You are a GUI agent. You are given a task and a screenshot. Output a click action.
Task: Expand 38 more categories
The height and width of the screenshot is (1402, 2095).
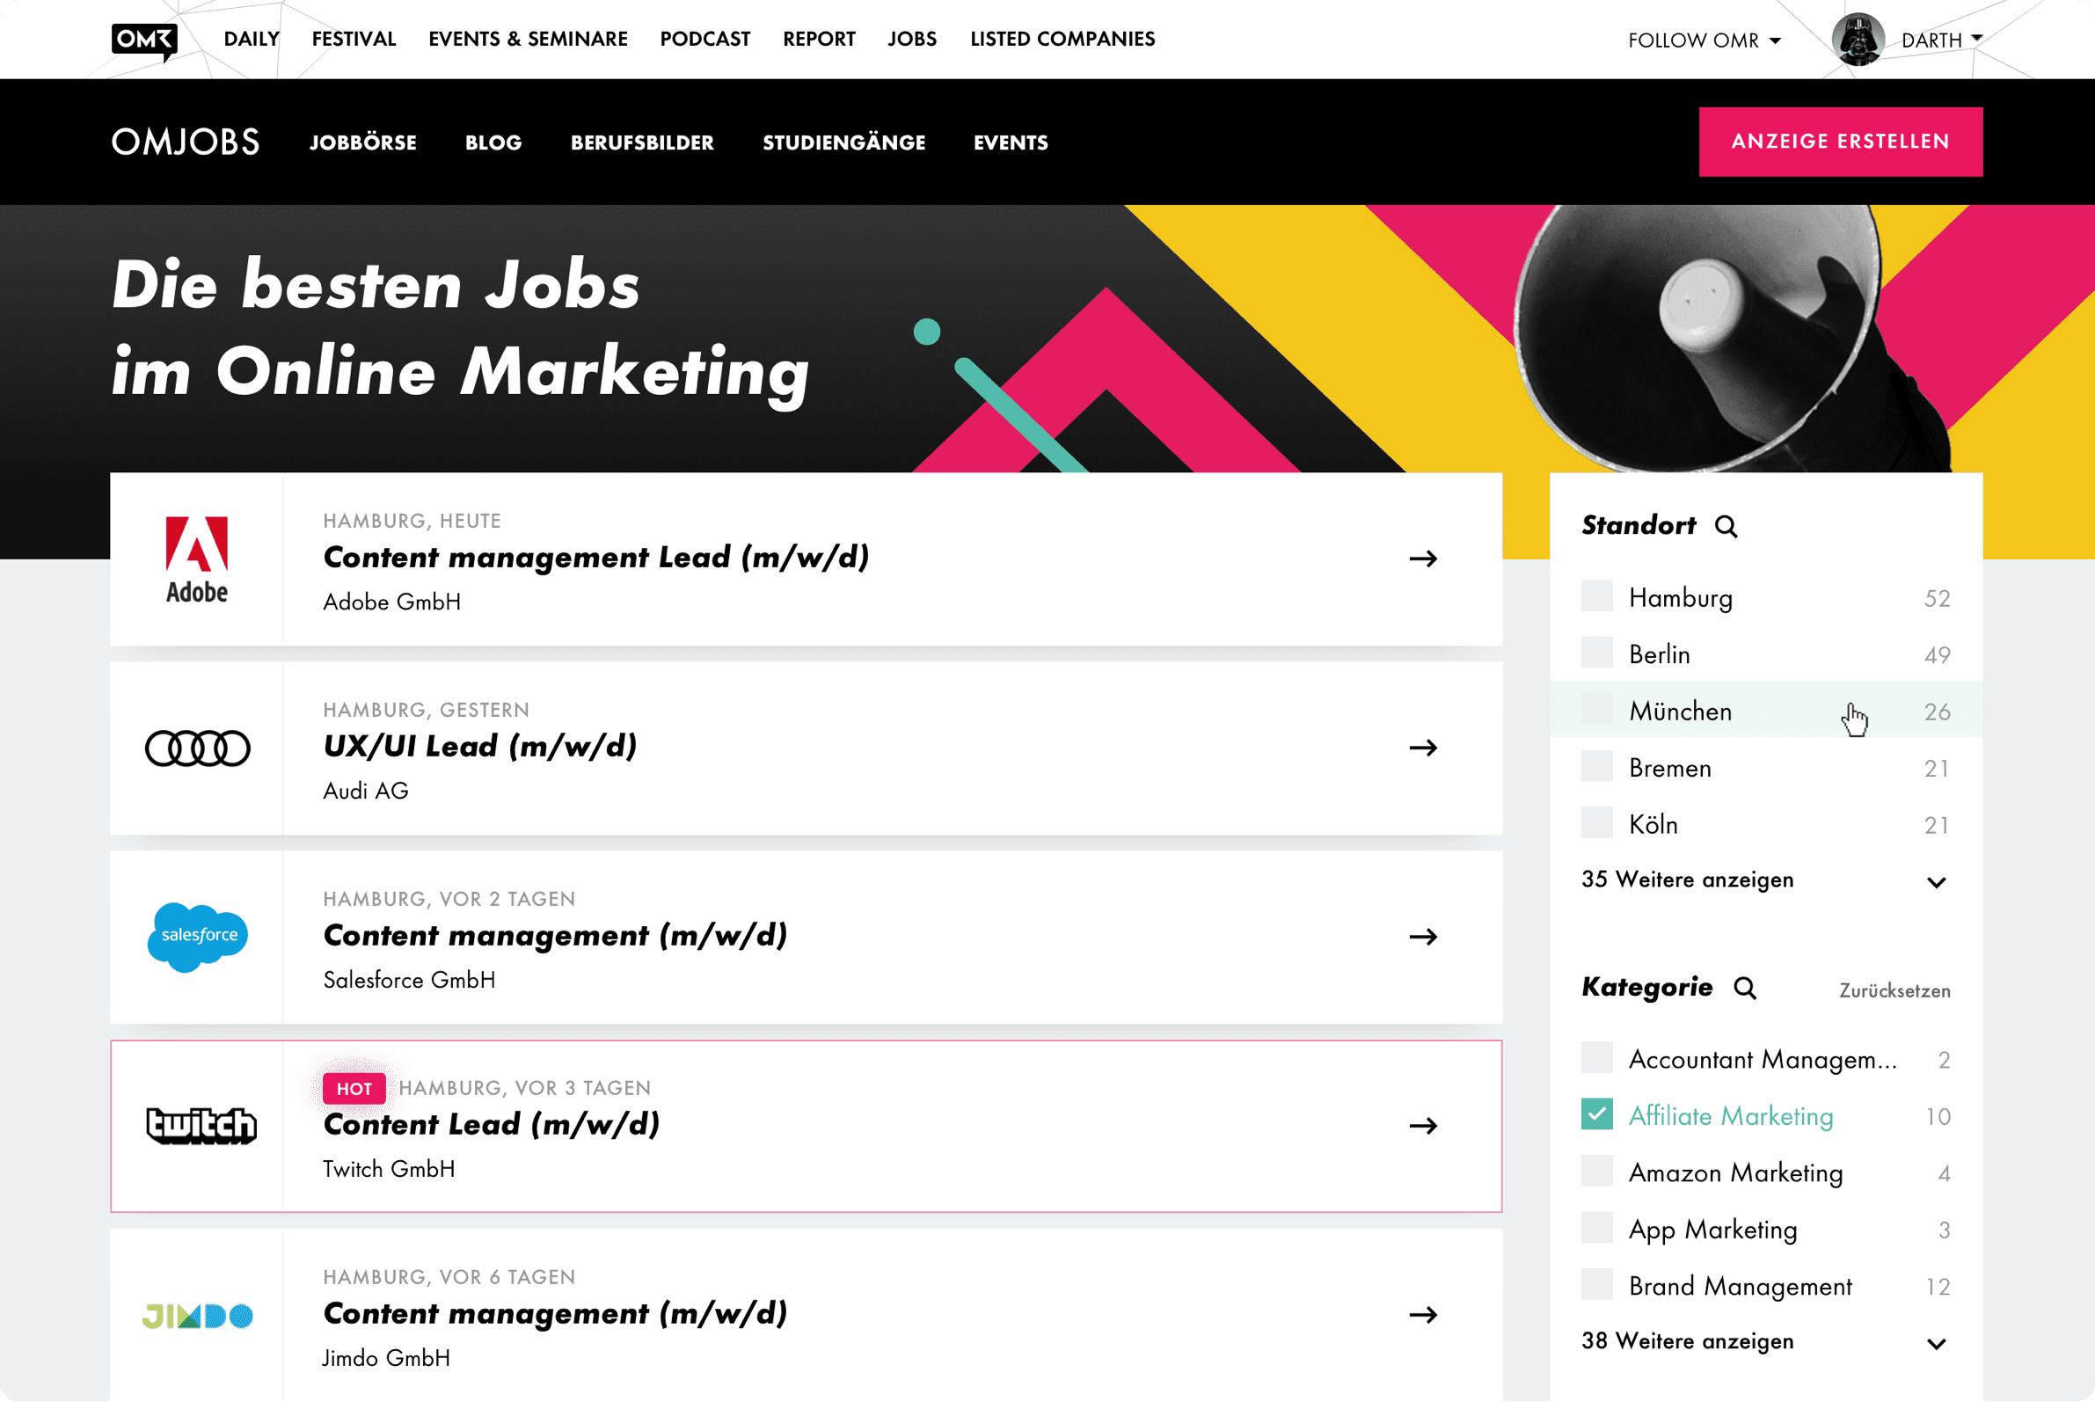pos(1687,1341)
